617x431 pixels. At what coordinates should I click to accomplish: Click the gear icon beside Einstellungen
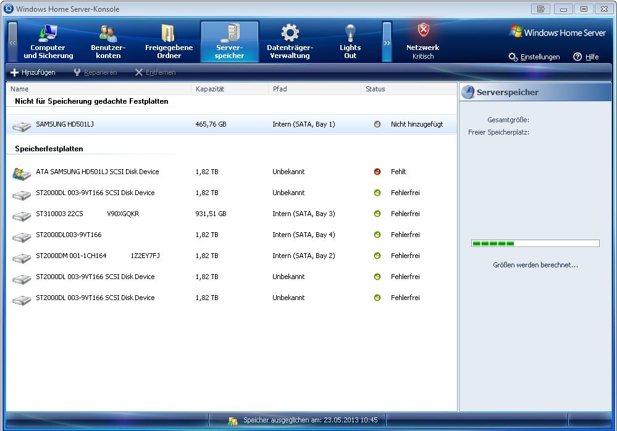513,57
